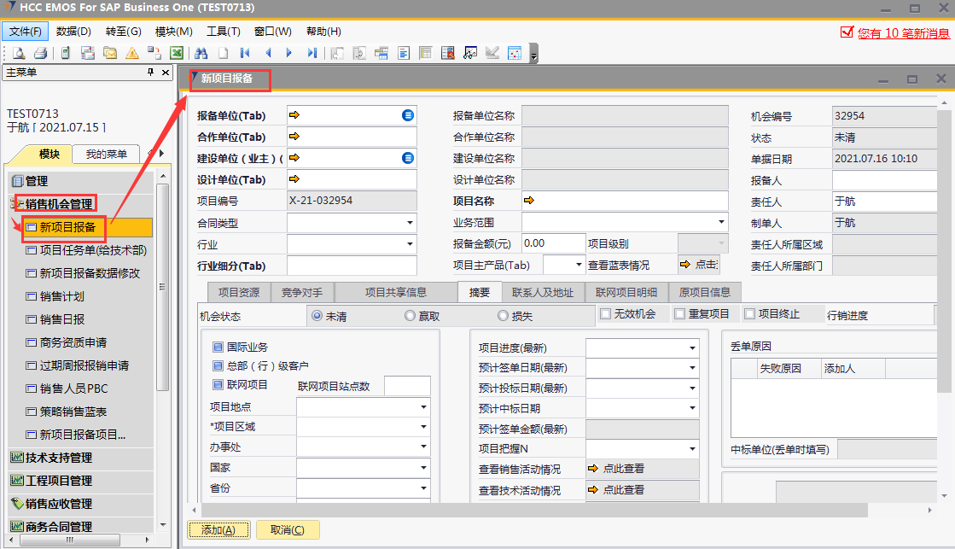Click the yellow warning triangle toolbar icon
This screenshot has height=549, width=955.
pyautogui.click(x=132, y=53)
